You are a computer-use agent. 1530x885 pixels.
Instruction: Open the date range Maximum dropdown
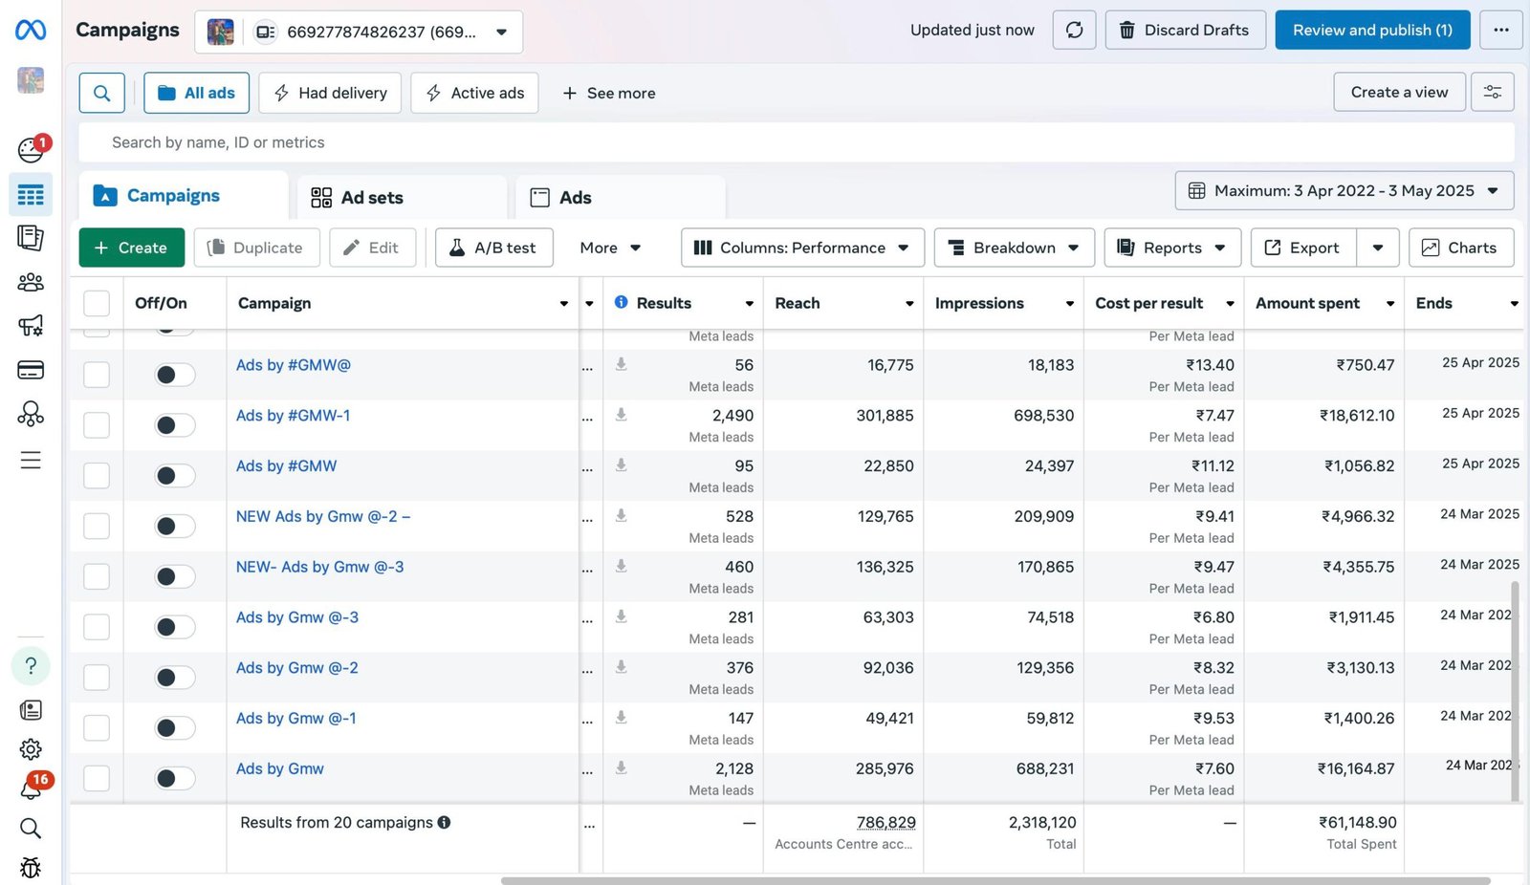point(1344,190)
